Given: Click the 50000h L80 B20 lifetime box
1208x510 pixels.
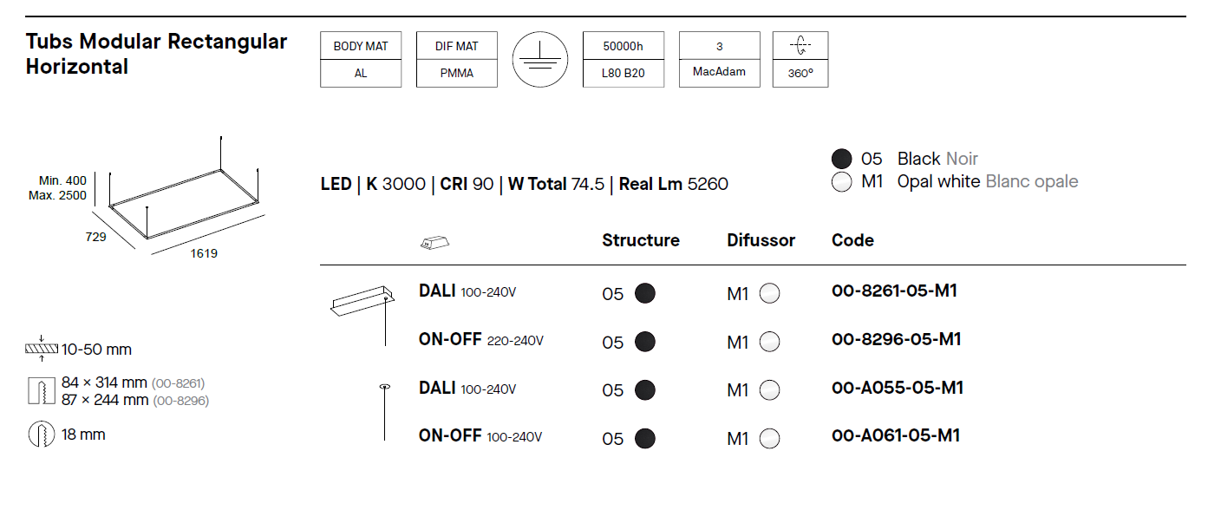Looking at the screenshot, I should tap(624, 60).
